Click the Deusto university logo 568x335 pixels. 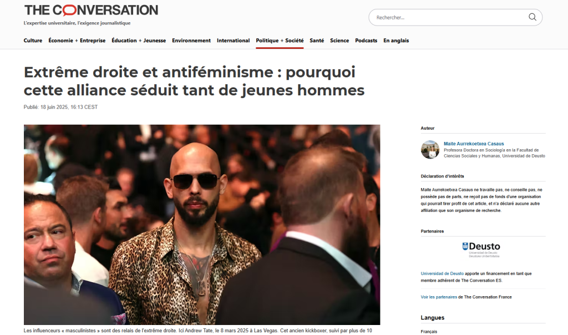tap(481, 250)
